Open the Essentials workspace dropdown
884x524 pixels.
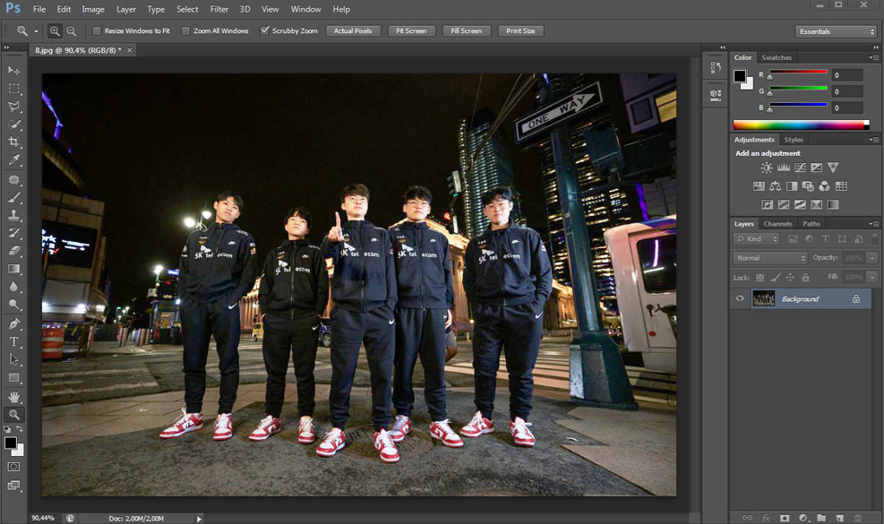[x=836, y=31]
